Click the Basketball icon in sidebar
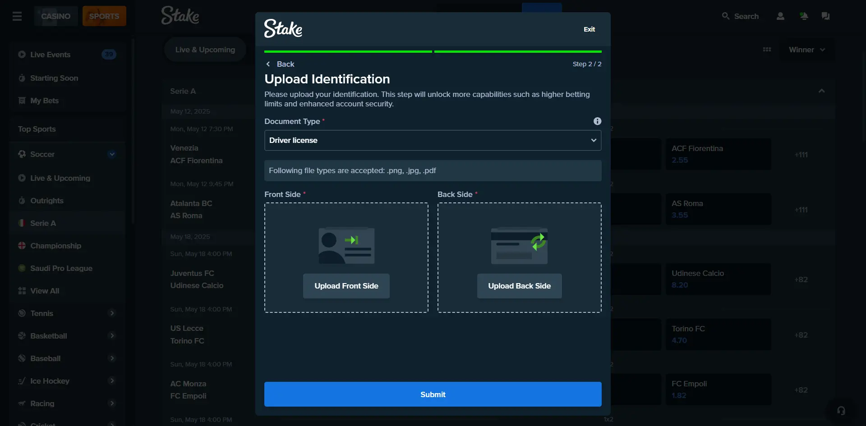Screen dimensions: 866x426 22,336
